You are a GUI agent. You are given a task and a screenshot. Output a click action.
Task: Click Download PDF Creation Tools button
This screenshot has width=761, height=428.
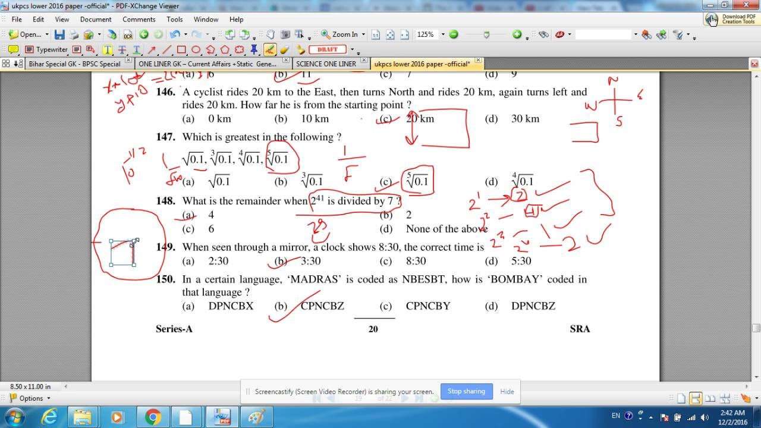[x=731, y=19]
